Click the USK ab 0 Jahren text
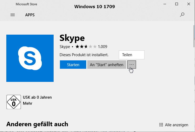 37,97
